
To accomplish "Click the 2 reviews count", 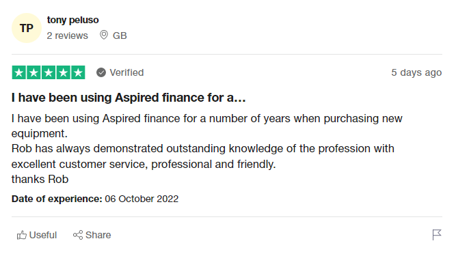I will click(67, 36).
